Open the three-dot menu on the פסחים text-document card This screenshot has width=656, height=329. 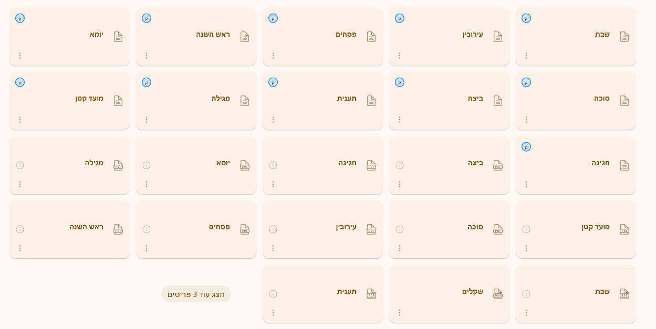tap(273, 56)
